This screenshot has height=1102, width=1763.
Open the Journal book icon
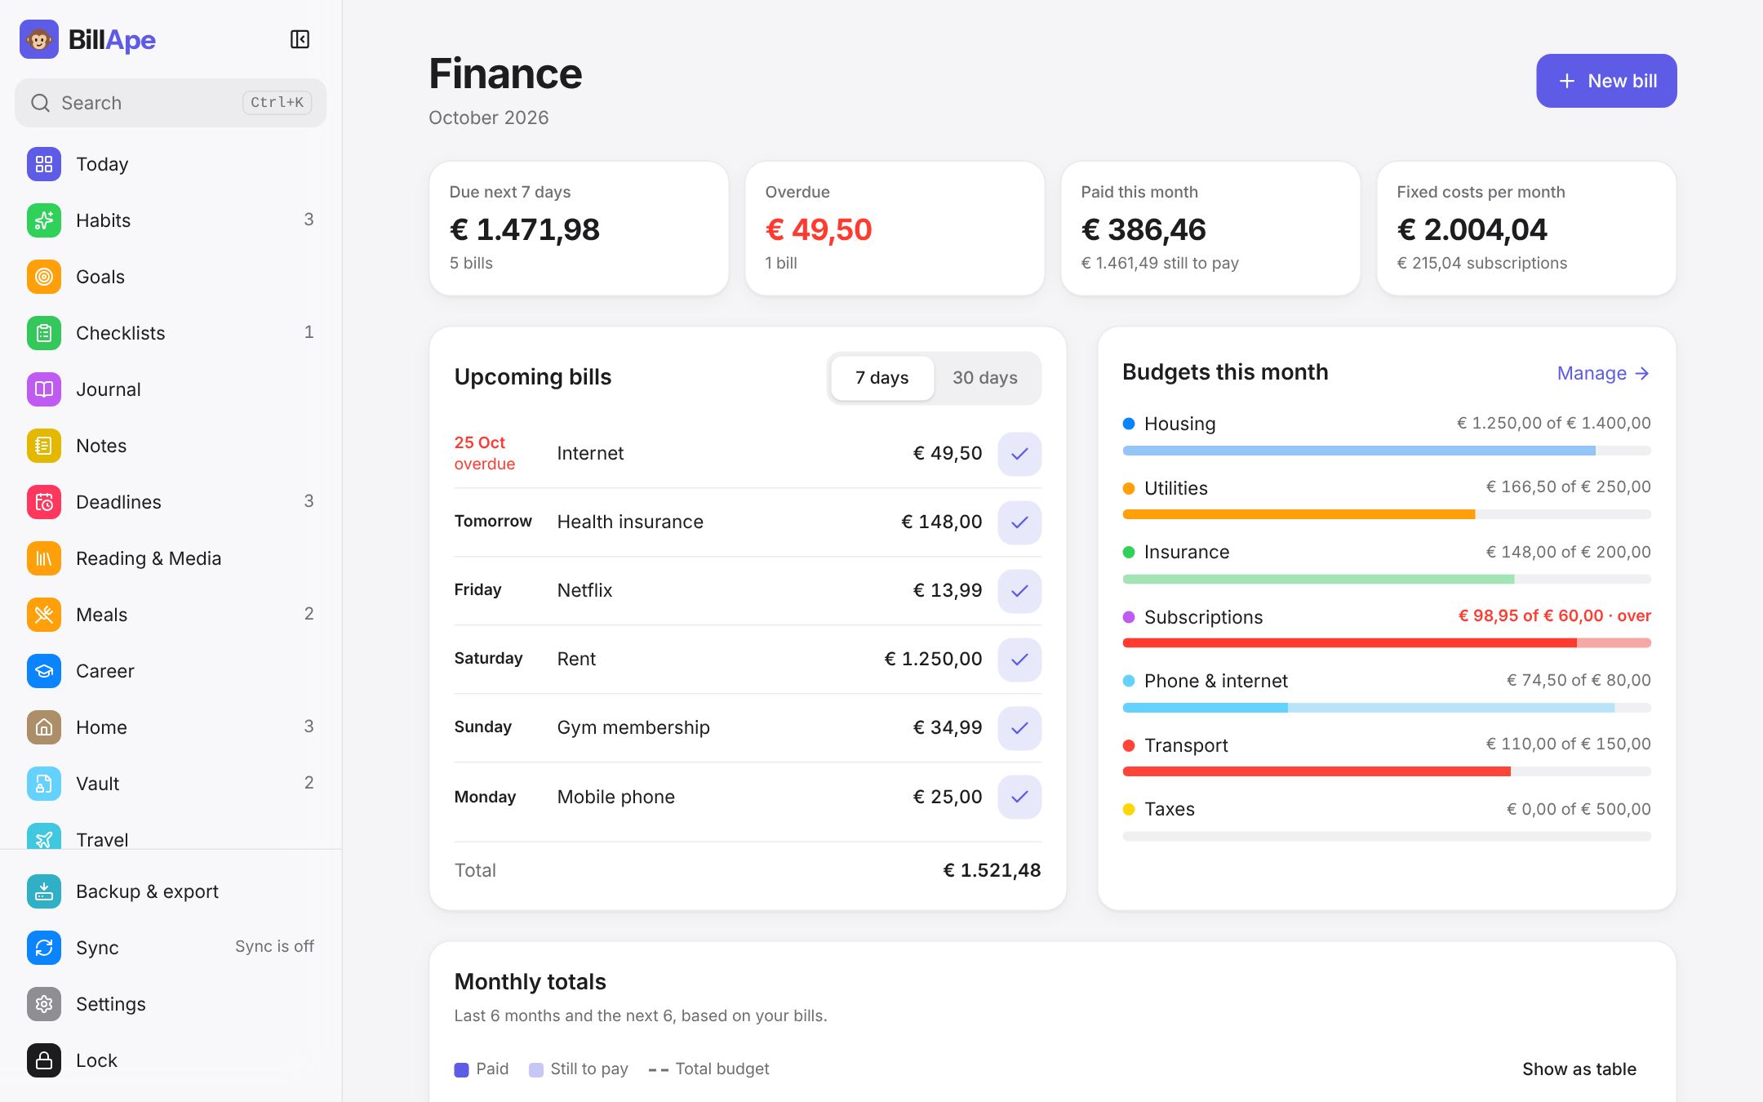[44, 389]
